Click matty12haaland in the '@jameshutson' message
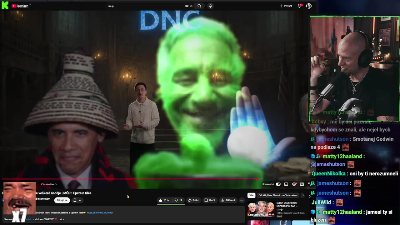Image resolution: width=400 pixels, height=225 pixels. [342, 156]
